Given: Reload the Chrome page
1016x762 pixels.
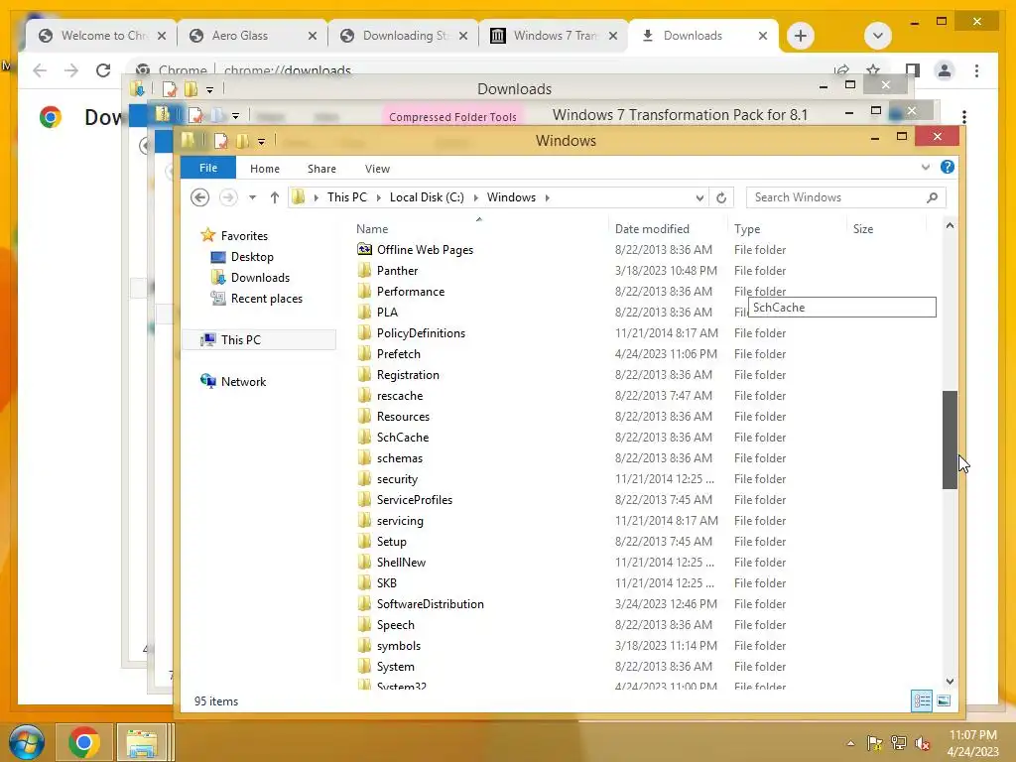Looking at the screenshot, I should point(103,70).
